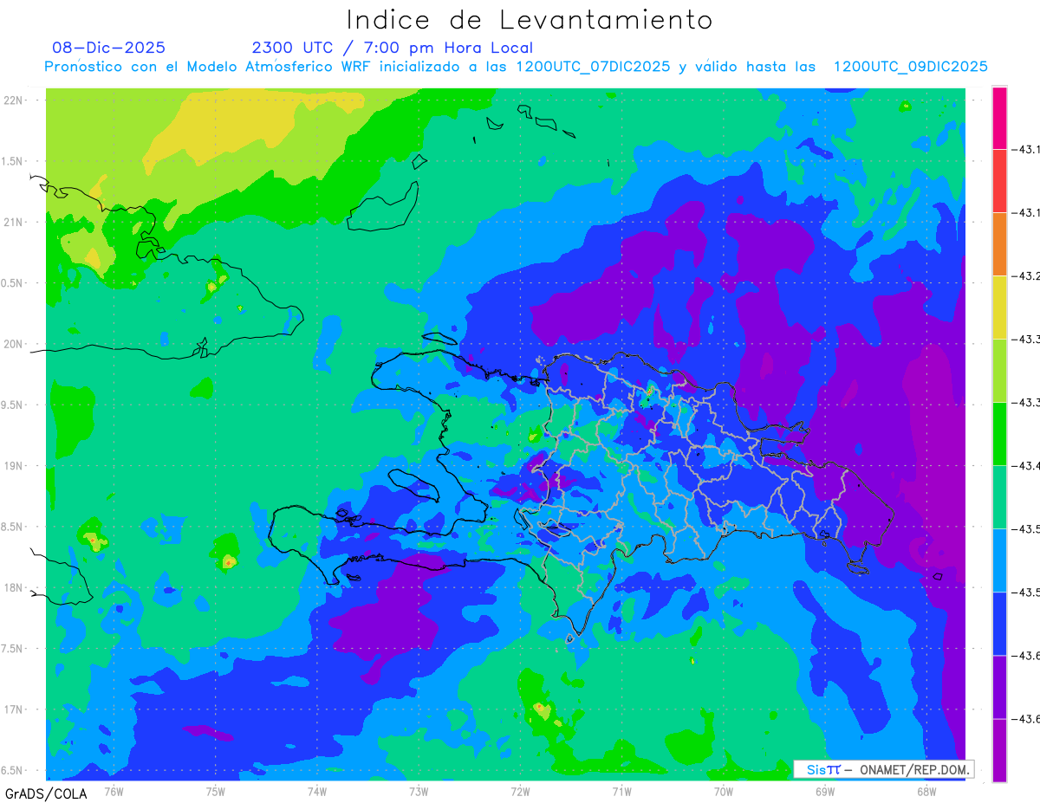Pick the bright green legend swatch
The image size is (1040, 803).
(x=999, y=434)
